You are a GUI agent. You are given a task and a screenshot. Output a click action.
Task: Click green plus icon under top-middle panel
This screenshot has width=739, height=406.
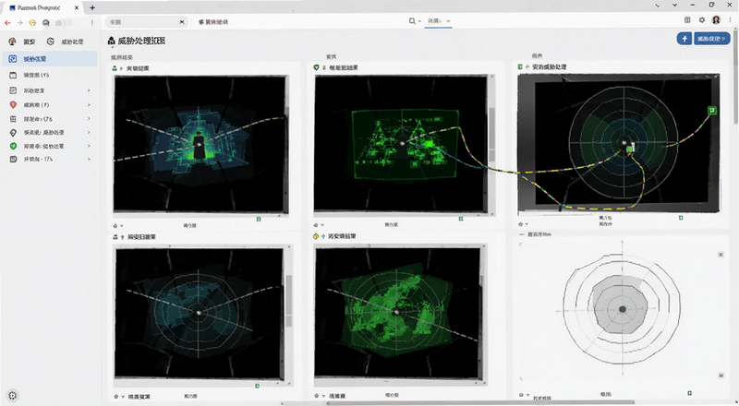coord(460,219)
